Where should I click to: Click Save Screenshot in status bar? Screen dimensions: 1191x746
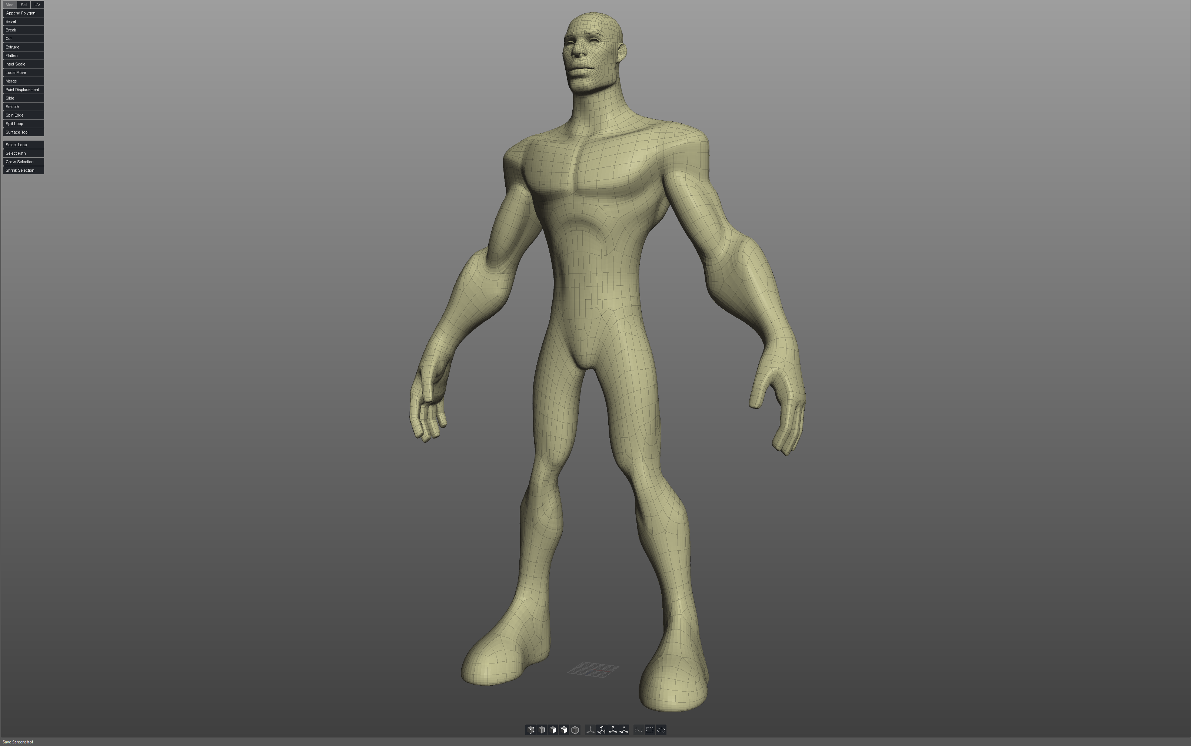click(x=18, y=742)
